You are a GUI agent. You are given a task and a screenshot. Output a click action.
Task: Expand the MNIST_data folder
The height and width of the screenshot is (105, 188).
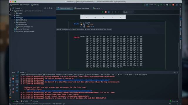[x=14, y=20]
